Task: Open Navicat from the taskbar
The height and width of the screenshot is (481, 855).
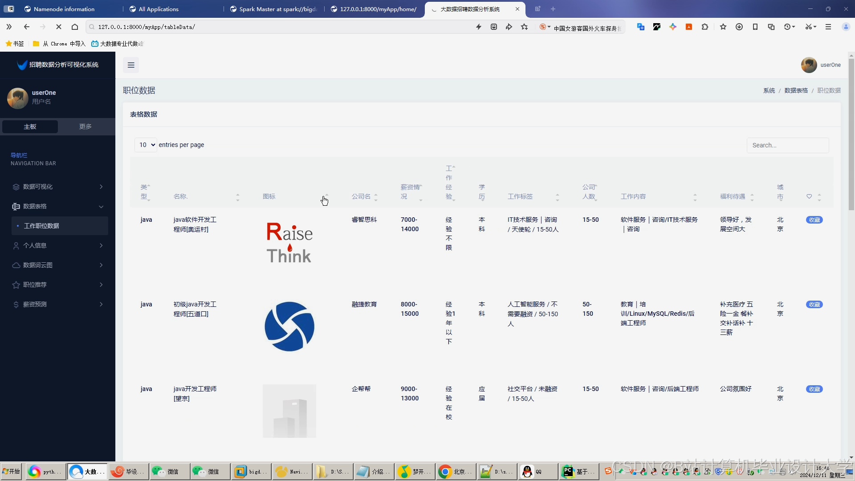Action: [292, 471]
